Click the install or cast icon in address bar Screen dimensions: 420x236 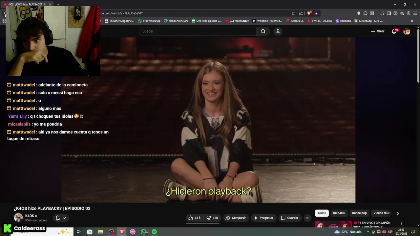pos(293,13)
